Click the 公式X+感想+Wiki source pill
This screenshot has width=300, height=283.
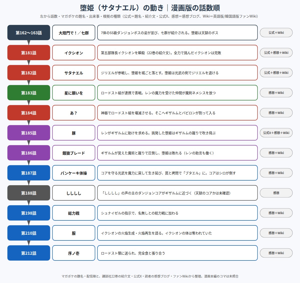pos(276,133)
